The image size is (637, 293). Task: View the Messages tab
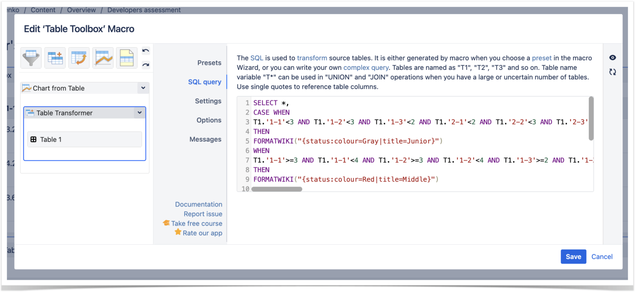pos(206,139)
